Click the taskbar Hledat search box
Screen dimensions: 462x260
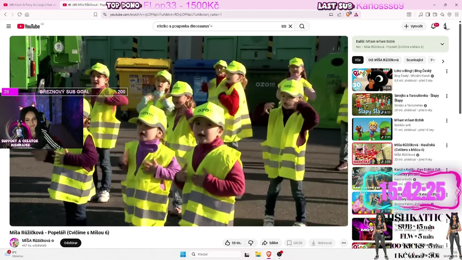point(215,254)
